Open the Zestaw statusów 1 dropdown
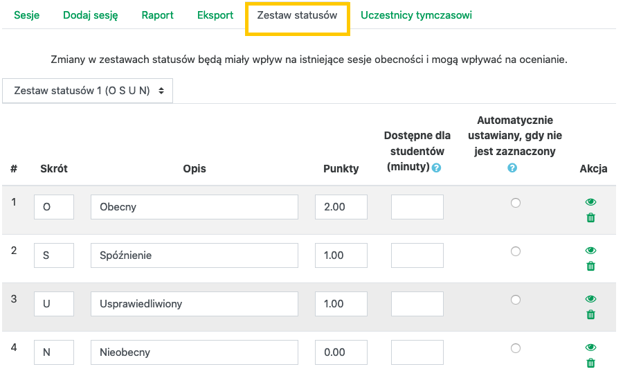The image size is (623, 378). pyautogui.click(x=87, y=91)
